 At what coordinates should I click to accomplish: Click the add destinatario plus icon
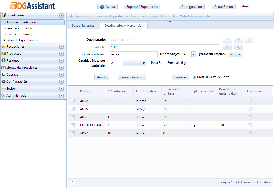point(238,40)
